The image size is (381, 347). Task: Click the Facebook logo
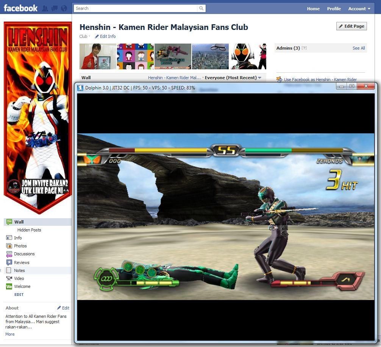click(21, 8)
